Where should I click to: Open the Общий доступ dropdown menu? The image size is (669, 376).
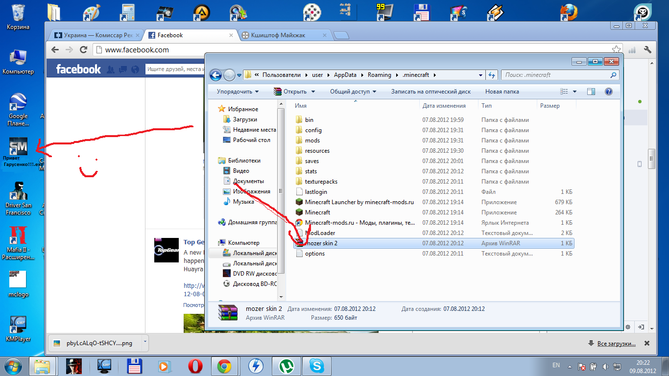point(353,92)
